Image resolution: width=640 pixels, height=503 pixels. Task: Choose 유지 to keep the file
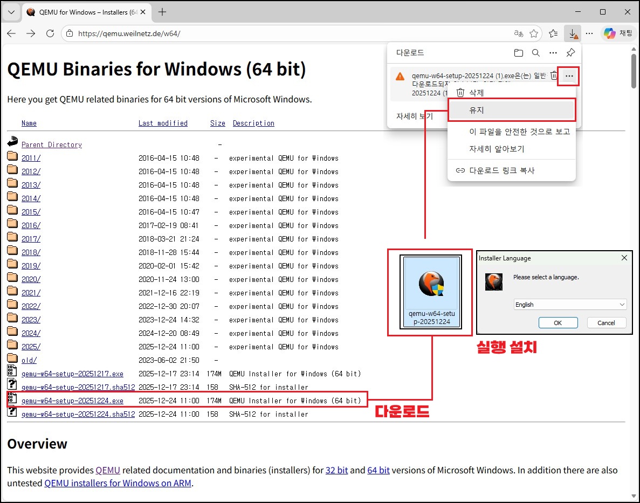(512, 110)
